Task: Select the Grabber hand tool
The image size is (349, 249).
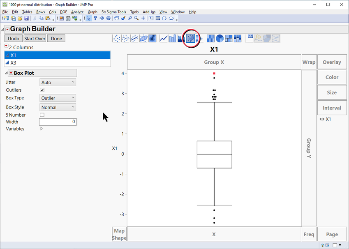Action: [x=117, y=18]
